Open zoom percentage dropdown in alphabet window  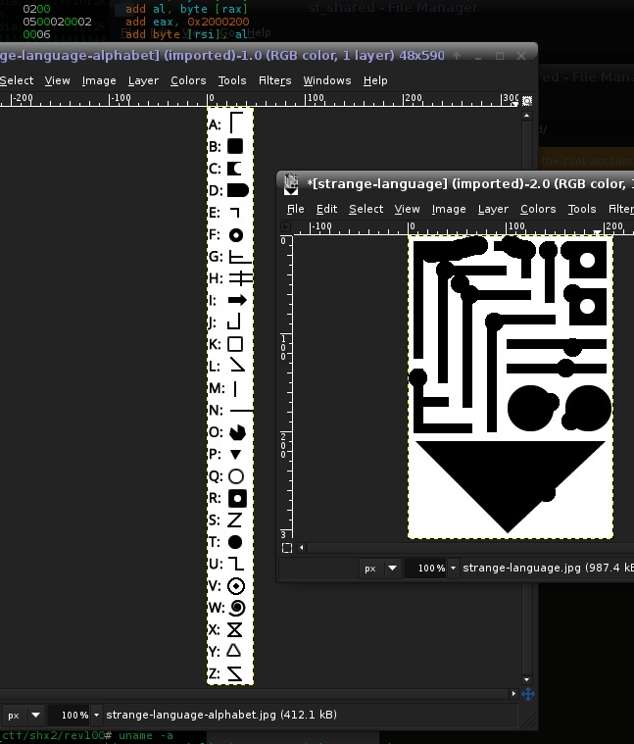[x=96, y=715]
